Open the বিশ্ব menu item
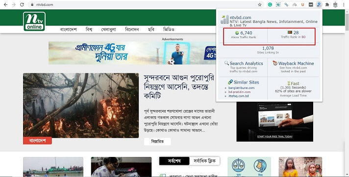 pyautogui.click(x=89, y=29)
